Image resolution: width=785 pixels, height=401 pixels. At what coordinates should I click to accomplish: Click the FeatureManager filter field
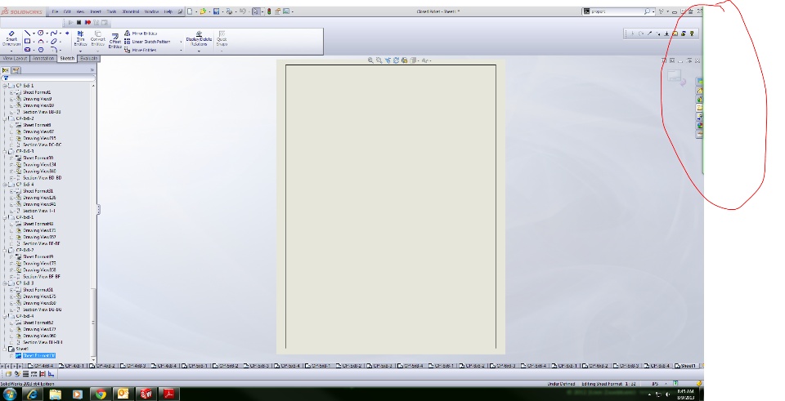[49, 78]
